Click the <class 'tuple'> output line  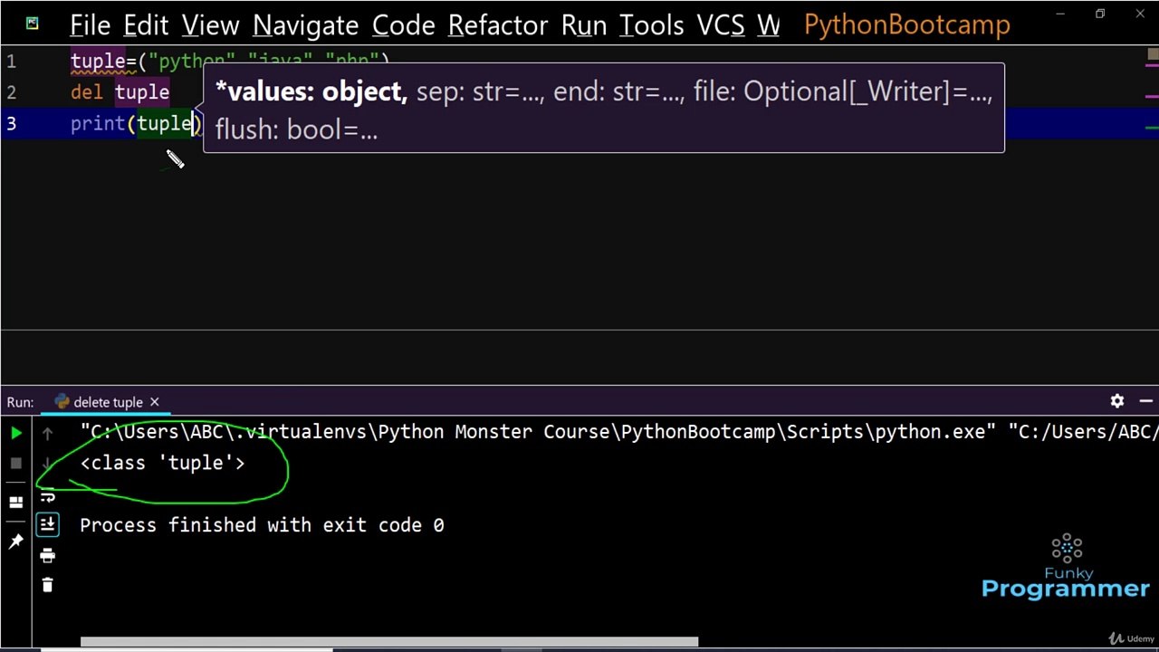[162, 463]
